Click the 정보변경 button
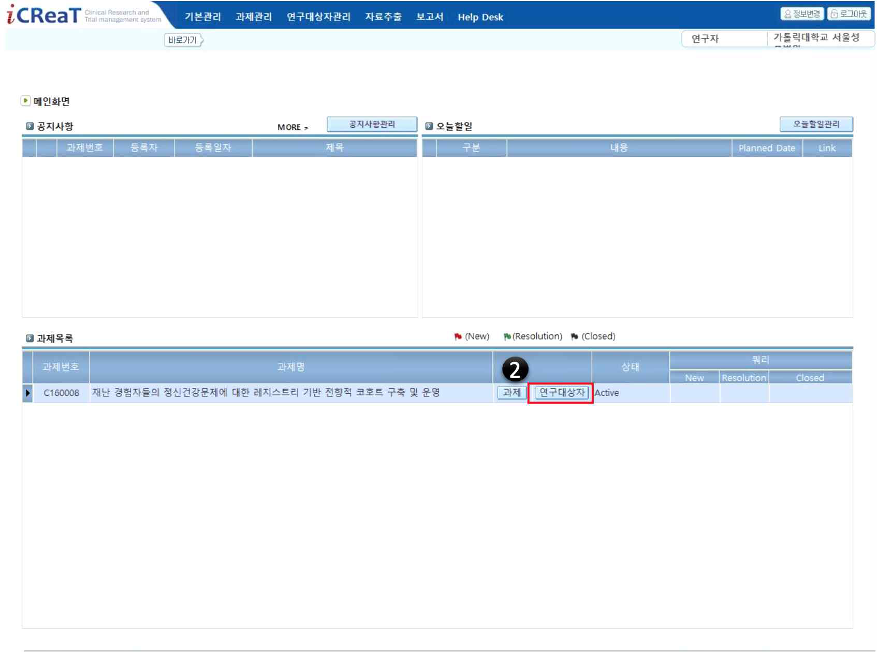 coord(802,14)
